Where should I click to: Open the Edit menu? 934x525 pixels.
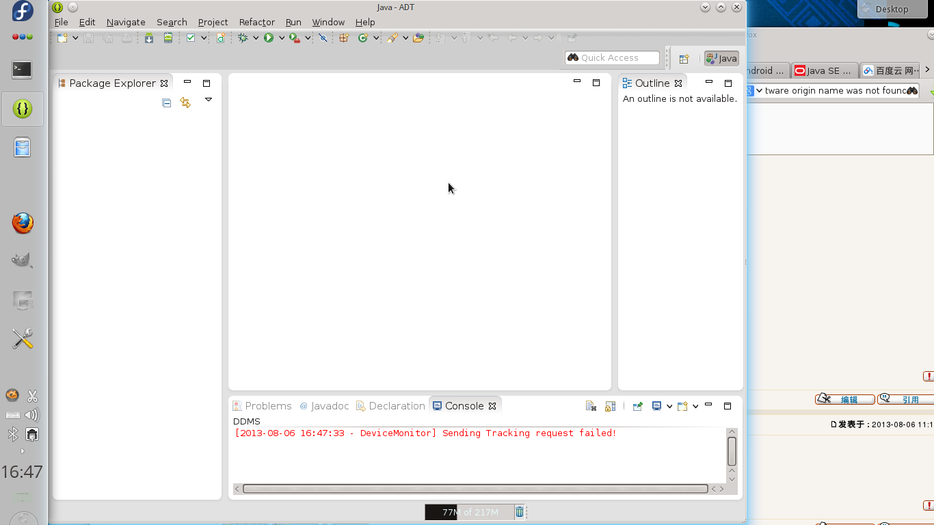87,22
